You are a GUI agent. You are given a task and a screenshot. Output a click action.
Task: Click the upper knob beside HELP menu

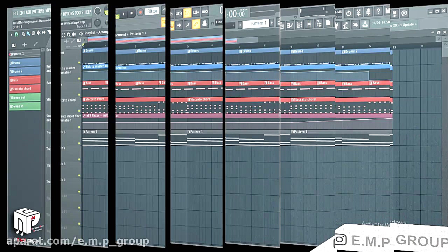[98, 11]
